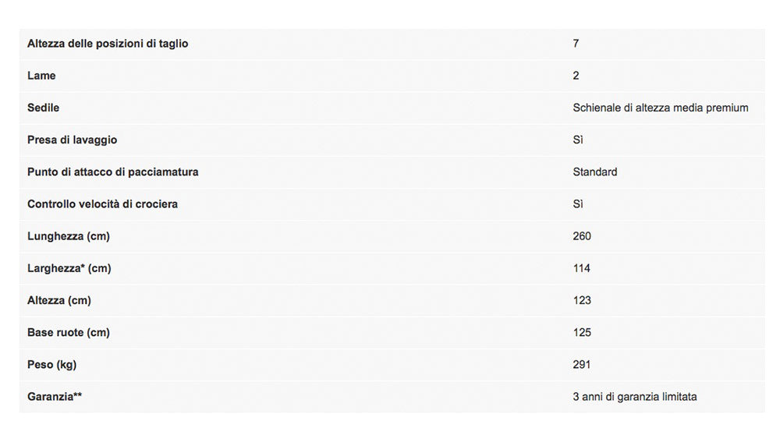Select the width value 114
The height and width of the screenshot is (446, 780).
click(581, 268)
